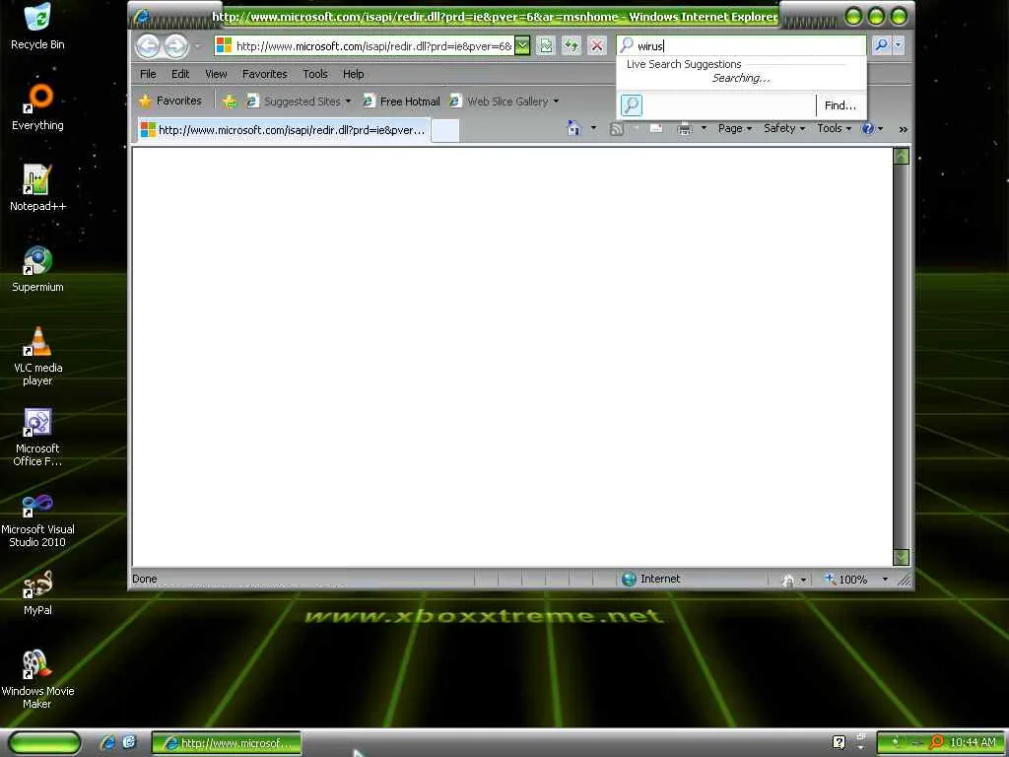Open the File menu
Image resolution: width=1009 pixels, height=757 pixels.
coord(148,74)
